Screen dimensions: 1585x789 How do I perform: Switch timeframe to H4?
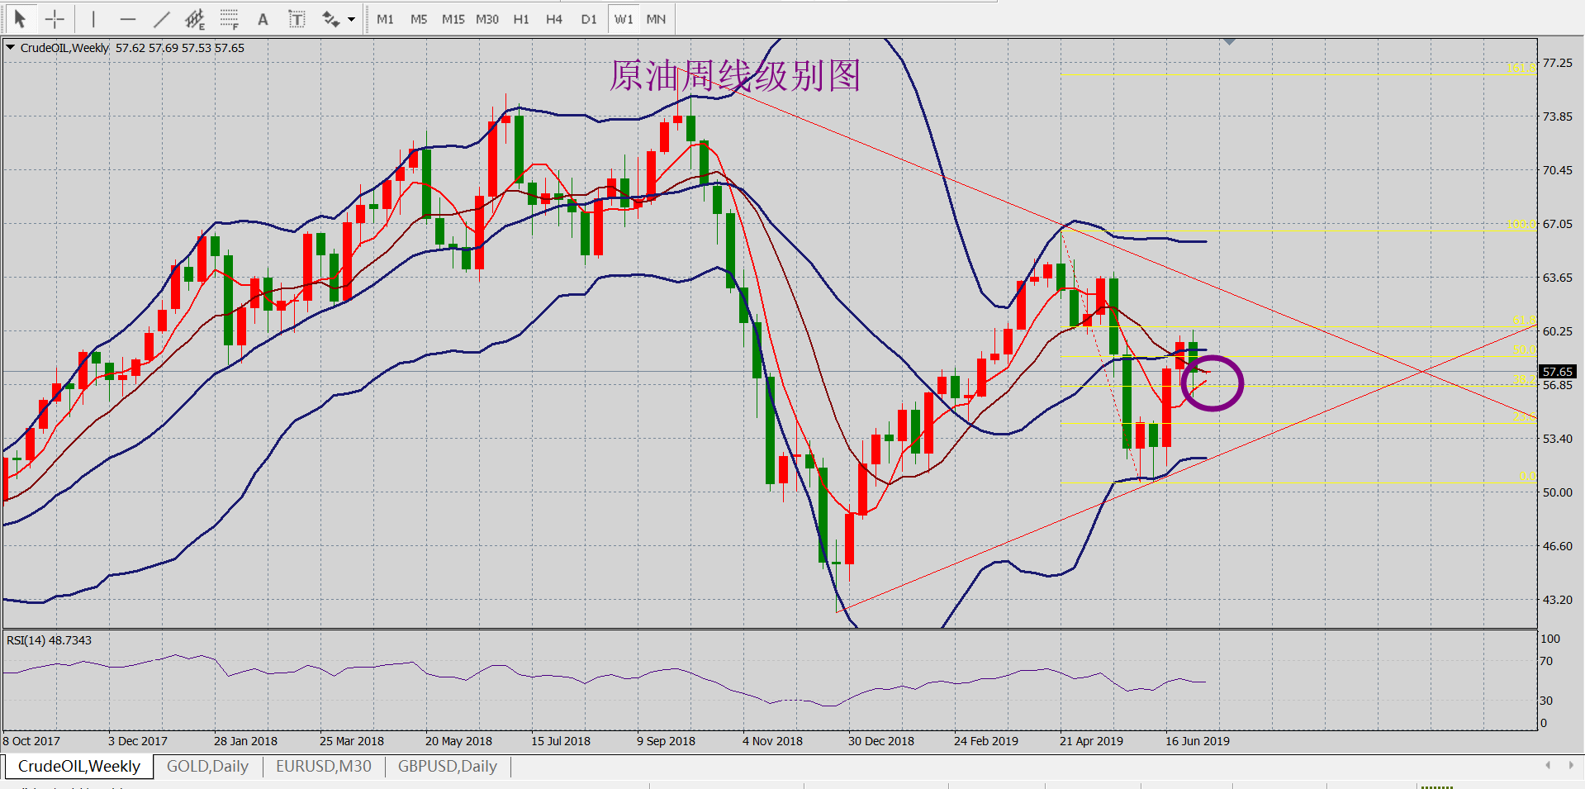pos(554,19)
